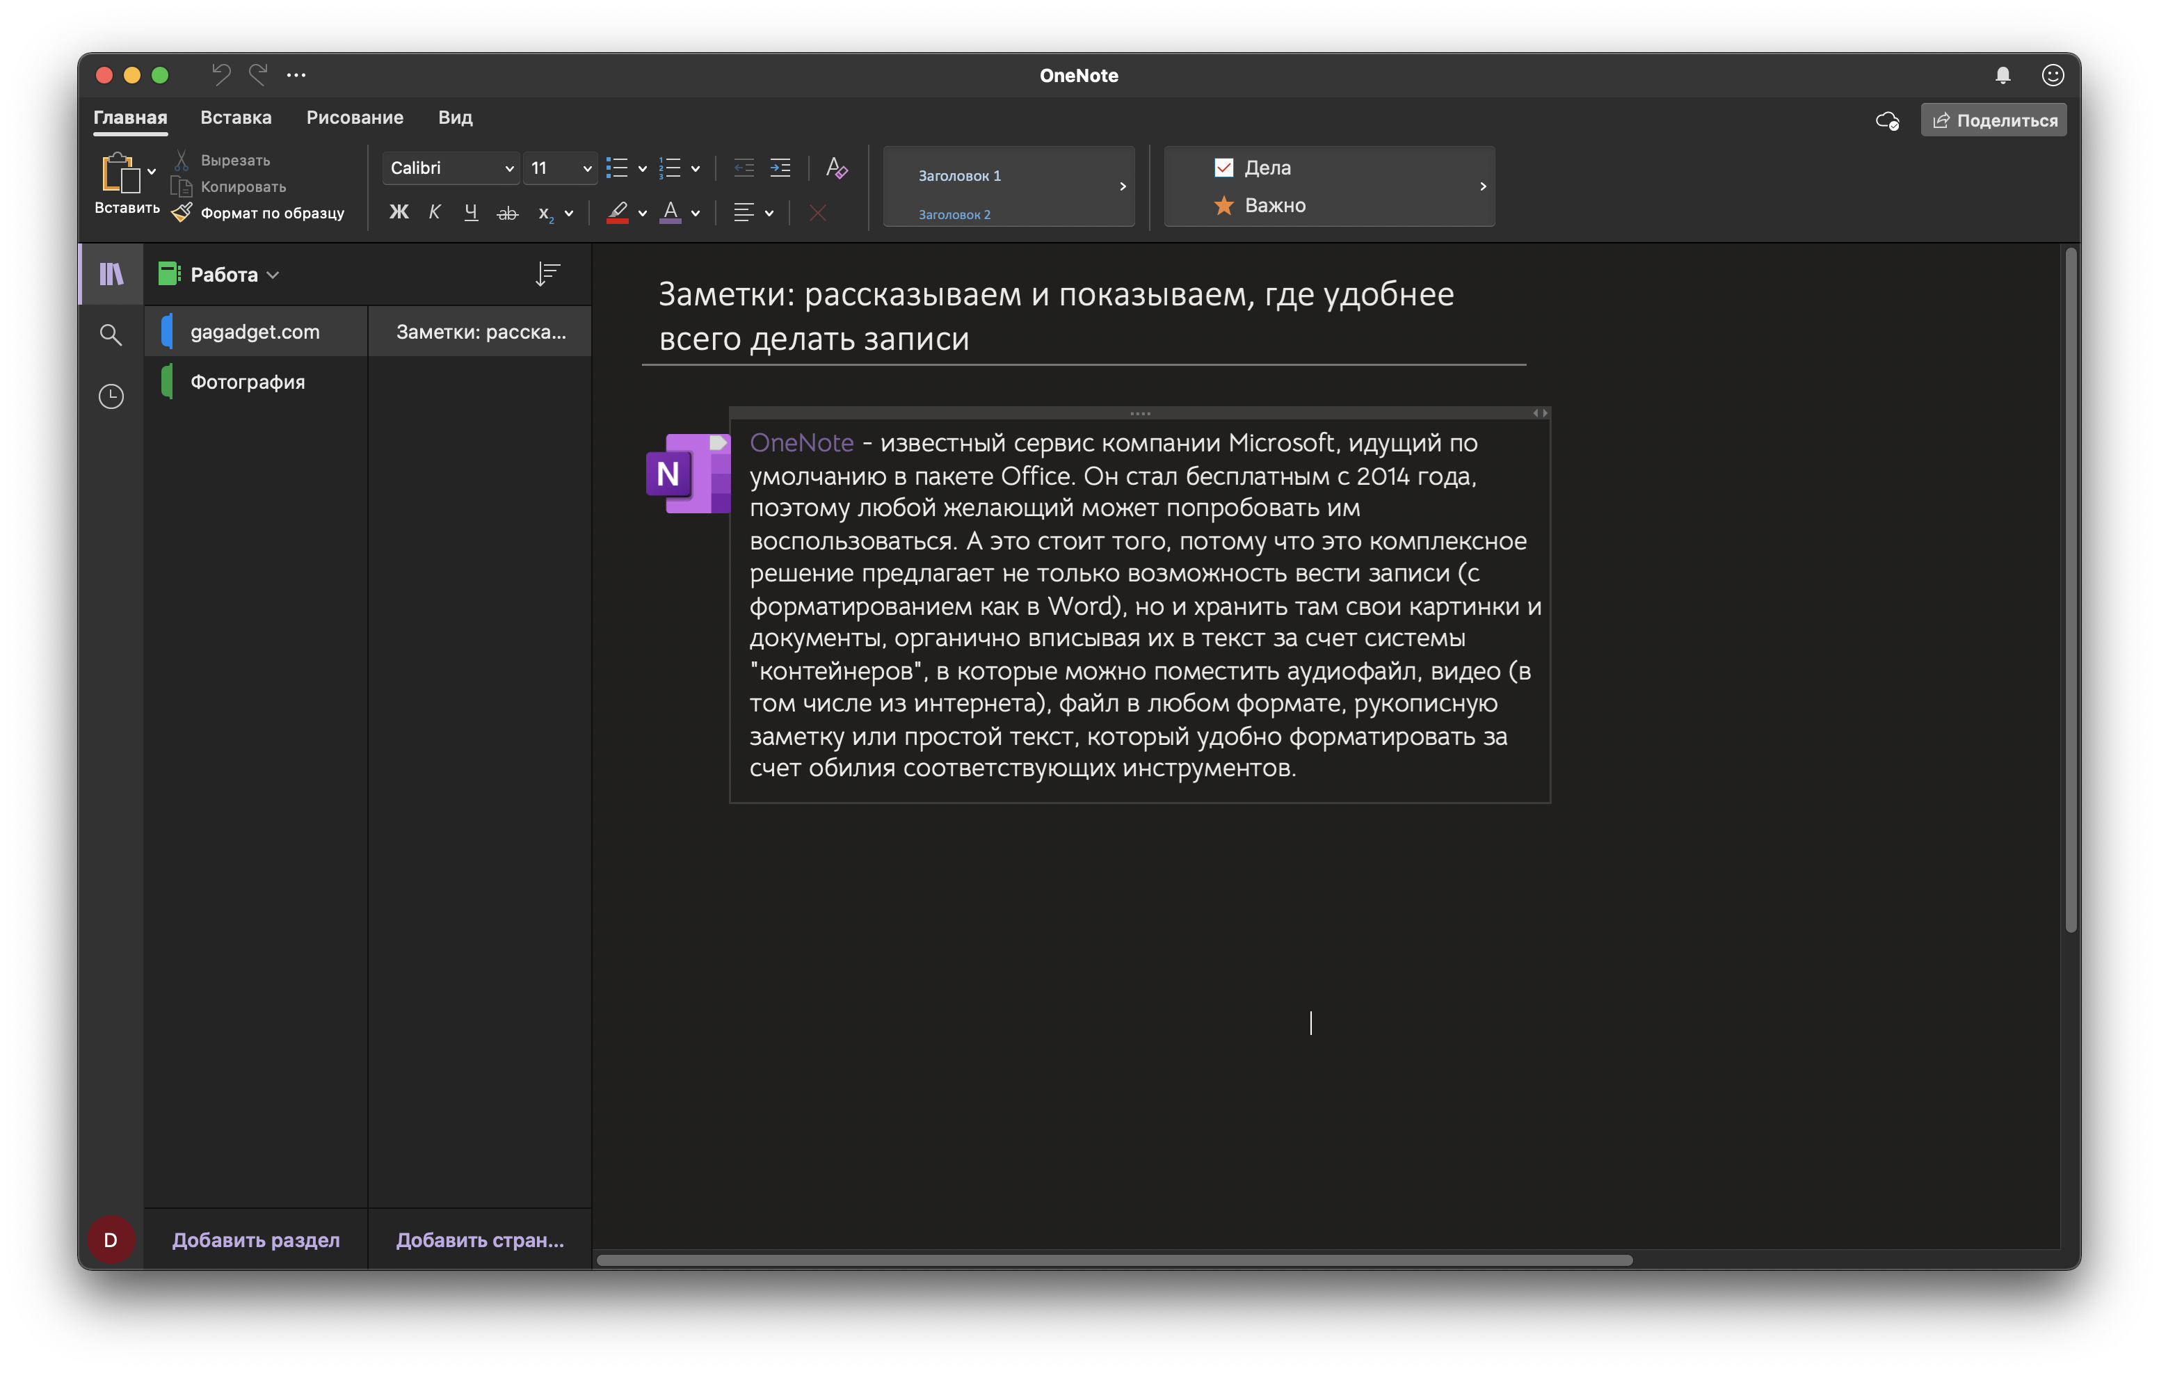This screenshot has height=1373, width=2159.
Task: Click the page title text field
Action: [x=1084, y=316]
